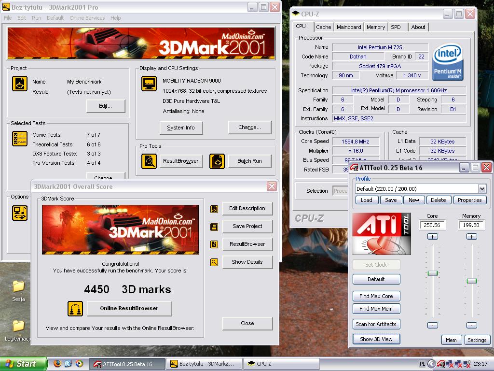Screen dimensions: 494x371
Task: Click the Project icon in 3DMark2001
Action: click(19, 84)
